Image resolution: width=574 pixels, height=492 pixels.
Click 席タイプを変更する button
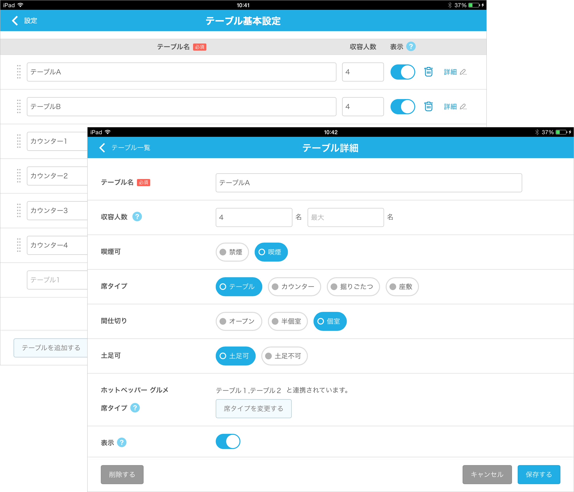[x=253, y=408]
